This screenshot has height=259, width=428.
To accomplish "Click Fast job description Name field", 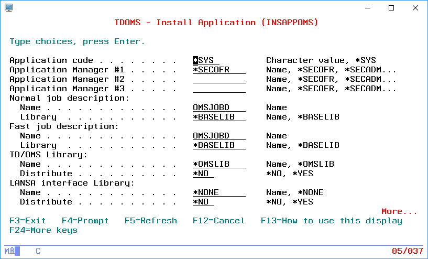I will pos(218,136).
